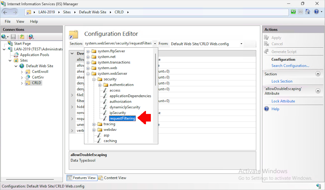
Task: Open the blue Help icon in the address toolbar
Action: point(316,12)
